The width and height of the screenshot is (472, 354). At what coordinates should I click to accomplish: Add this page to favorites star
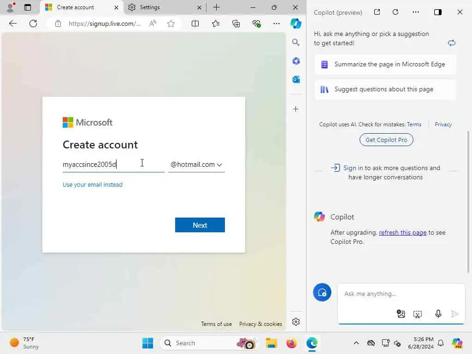pyautogui.click(x=171, y=24)
